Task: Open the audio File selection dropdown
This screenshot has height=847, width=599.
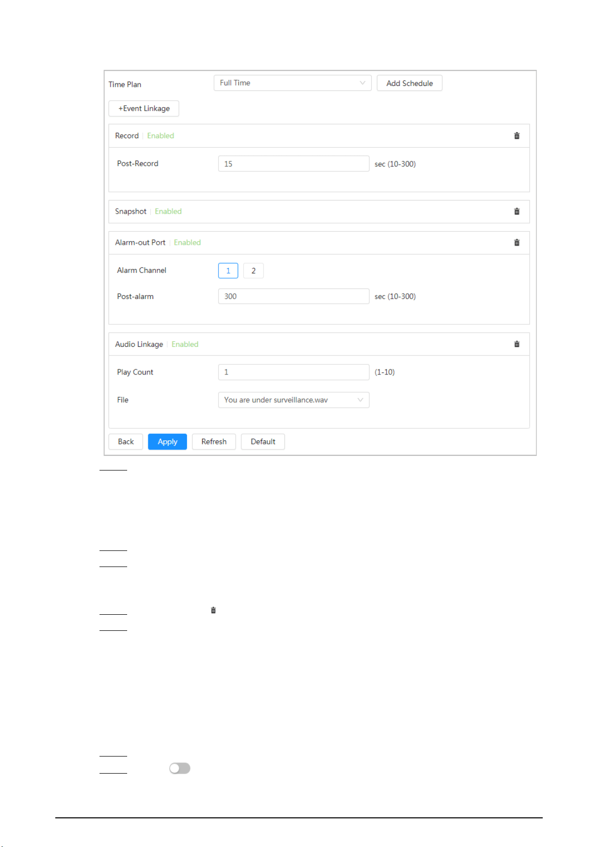Action: coord(293,400)
